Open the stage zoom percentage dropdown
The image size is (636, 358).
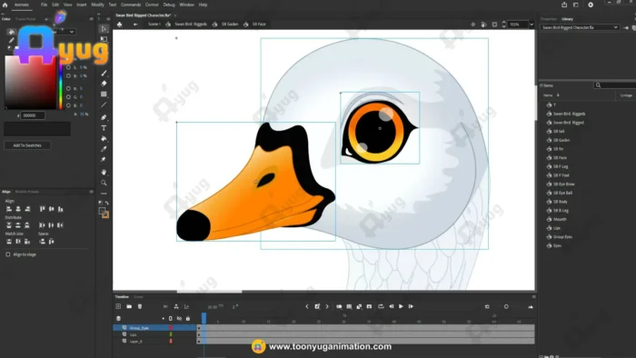coord(532,25)
